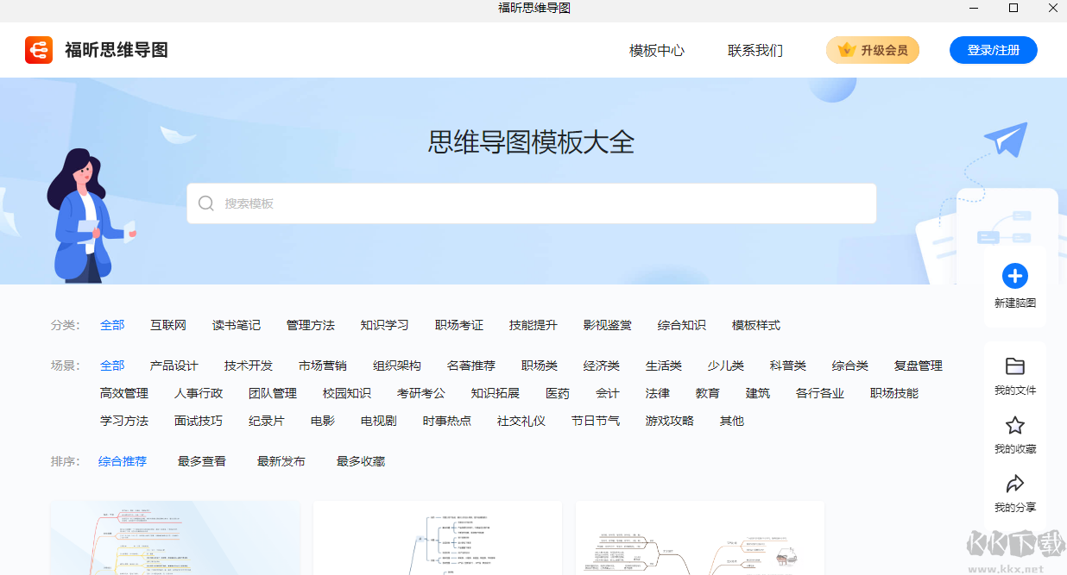
Task: Filter by the 读书笔记 category
Action: [235, 325]
